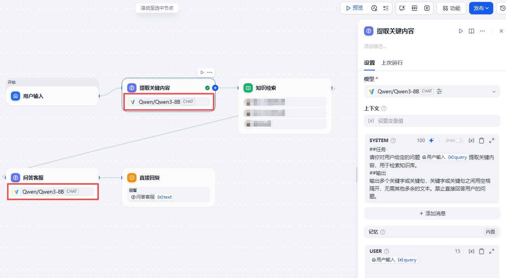Click the 上下文 设置变量值 input field
Viewport: 506px width, 278px height.
click(432, 121)
